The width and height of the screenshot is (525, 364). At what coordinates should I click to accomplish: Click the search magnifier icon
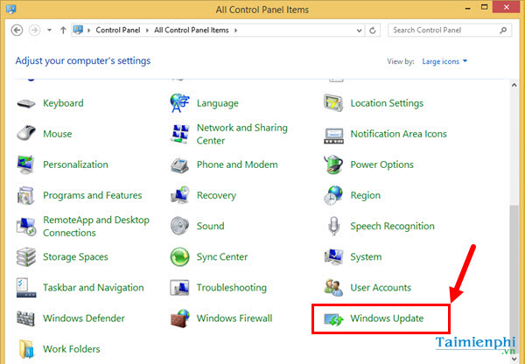point(503,31)
